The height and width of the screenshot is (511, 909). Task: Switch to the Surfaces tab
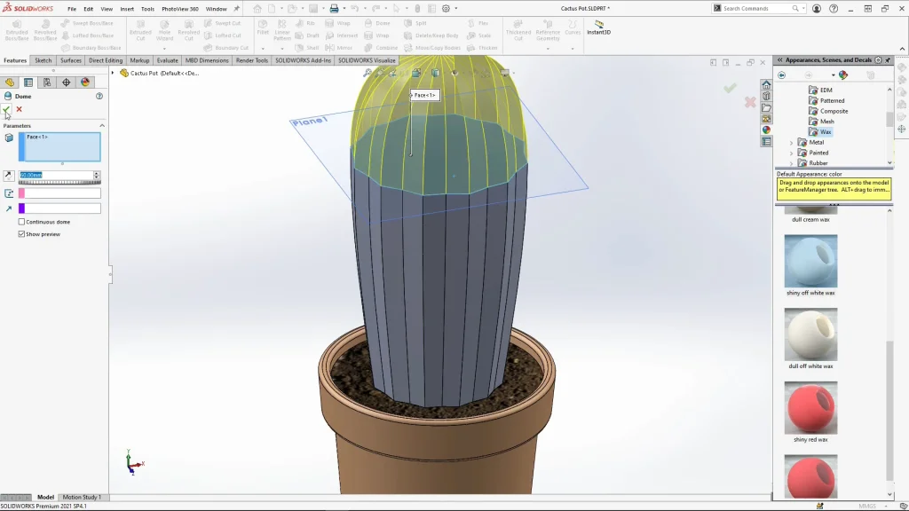pyautogui.click(x=71, y=60)
